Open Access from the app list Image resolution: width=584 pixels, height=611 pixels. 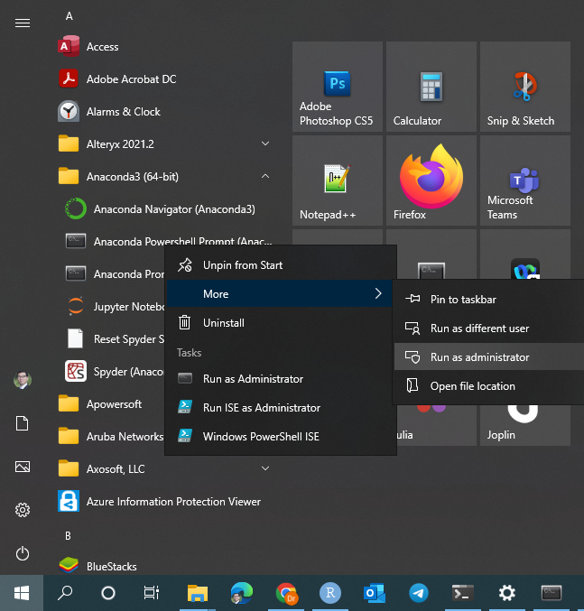163,47
